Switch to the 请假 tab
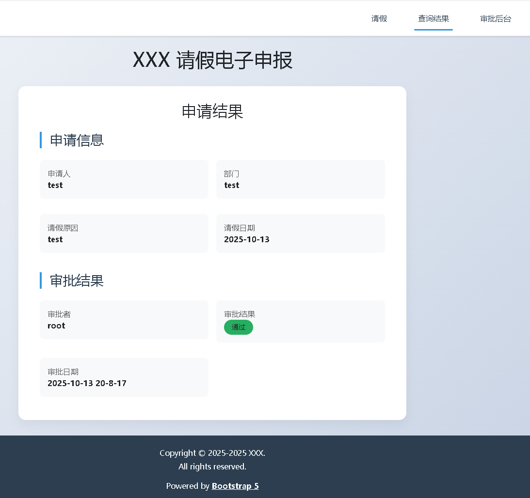Screen dimensions: 530x498 [x=379, y=19]
